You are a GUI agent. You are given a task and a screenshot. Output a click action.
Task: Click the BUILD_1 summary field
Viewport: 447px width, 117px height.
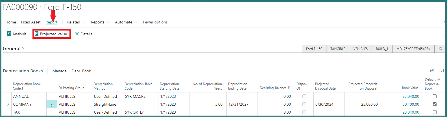click(x=382, y=49)
